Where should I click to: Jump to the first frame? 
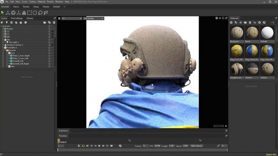[x=87, y=146]
